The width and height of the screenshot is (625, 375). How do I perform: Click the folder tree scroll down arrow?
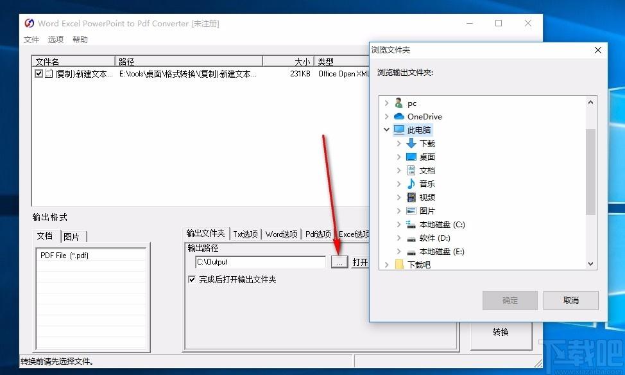point(590,264)
